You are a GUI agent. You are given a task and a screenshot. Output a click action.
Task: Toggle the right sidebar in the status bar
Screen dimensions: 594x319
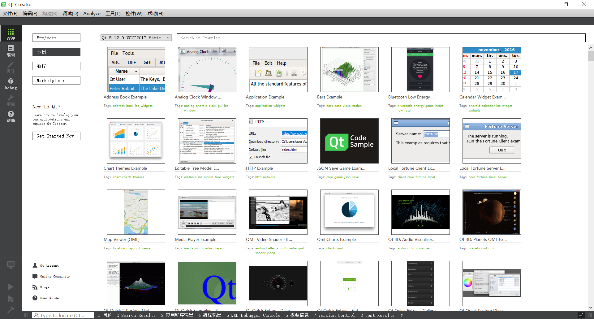(x=590, y=315)
